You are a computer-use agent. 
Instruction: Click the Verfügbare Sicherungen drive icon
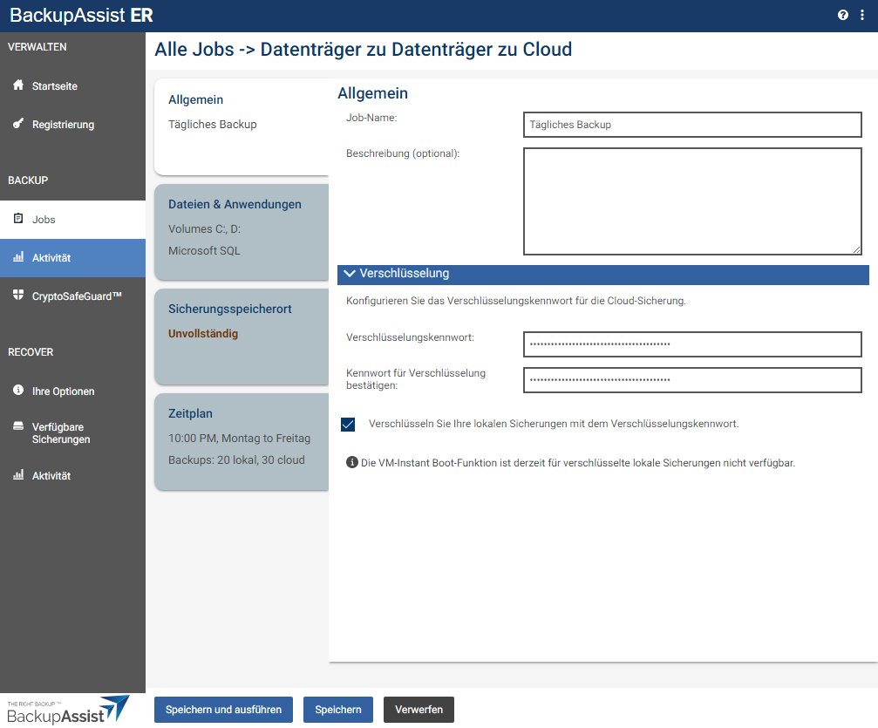pyautogui.click(x=18, y=426)
